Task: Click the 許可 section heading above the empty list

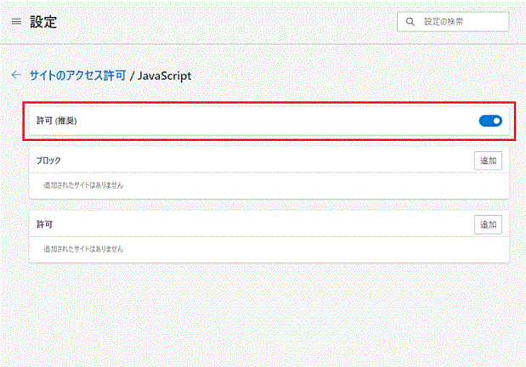Action: (x=44, y=224)
